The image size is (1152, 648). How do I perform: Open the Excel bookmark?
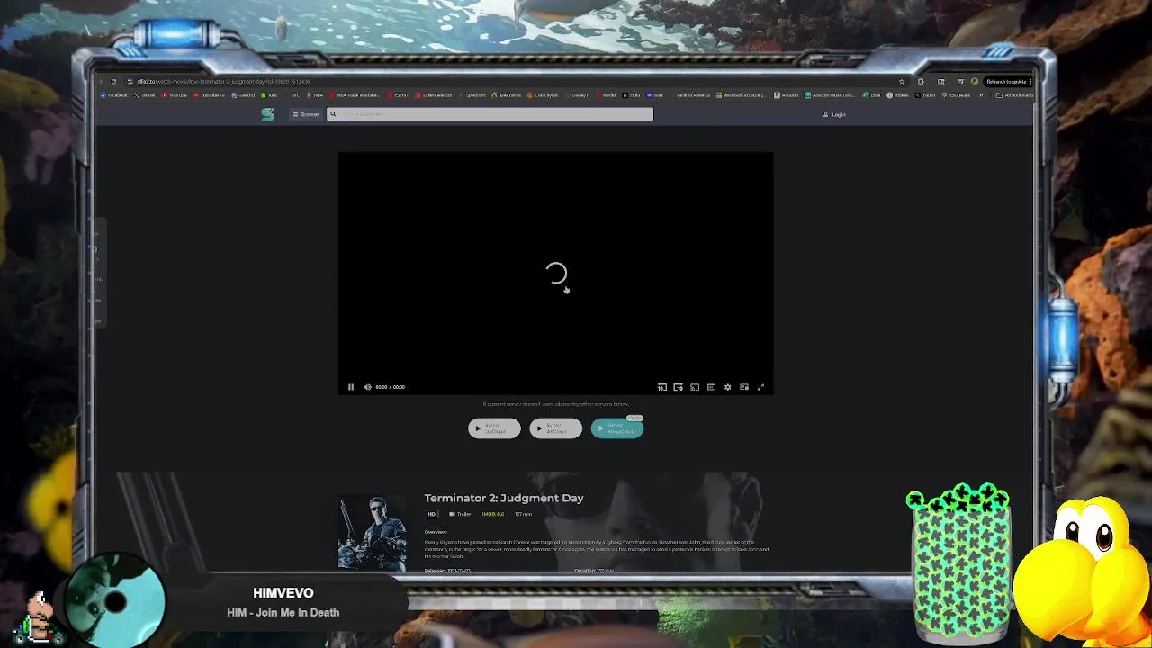pos(871,95)
